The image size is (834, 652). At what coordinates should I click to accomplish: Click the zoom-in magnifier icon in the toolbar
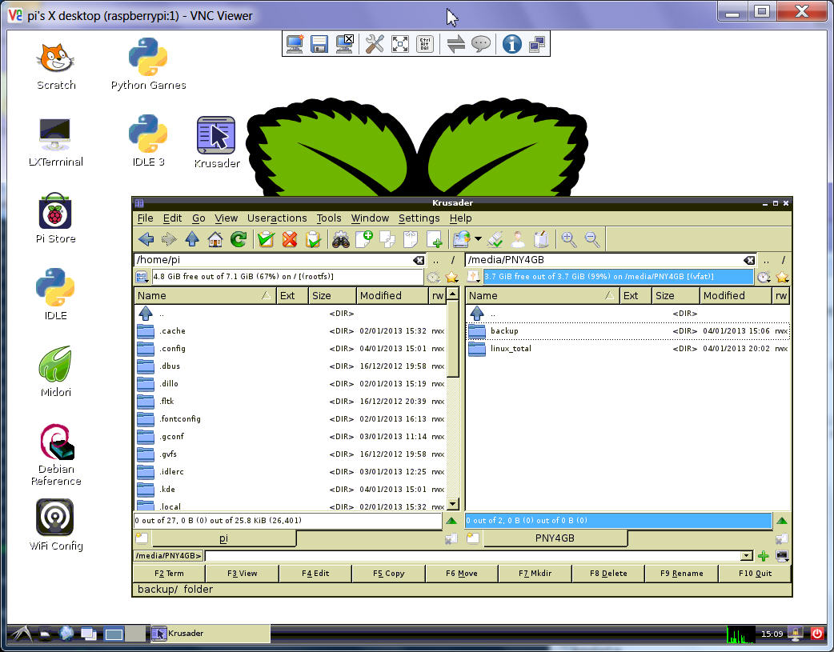point(569,238)
